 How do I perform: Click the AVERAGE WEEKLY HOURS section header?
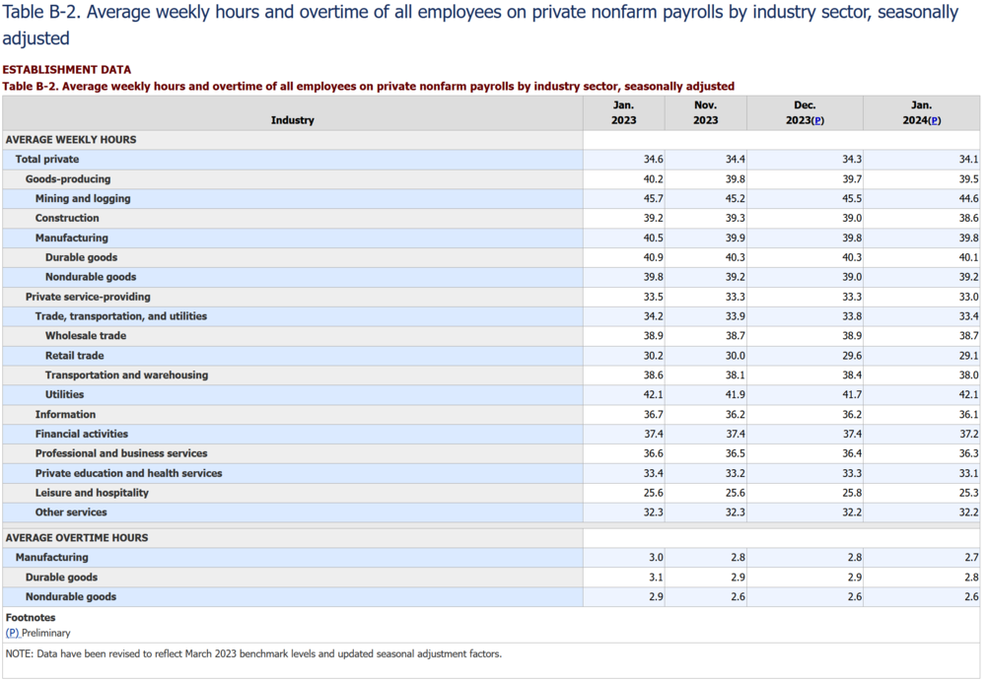[71, 140]
